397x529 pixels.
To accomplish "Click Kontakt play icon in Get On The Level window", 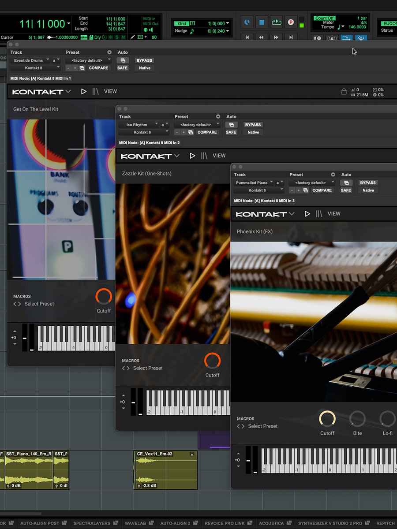I will [84, 91].
